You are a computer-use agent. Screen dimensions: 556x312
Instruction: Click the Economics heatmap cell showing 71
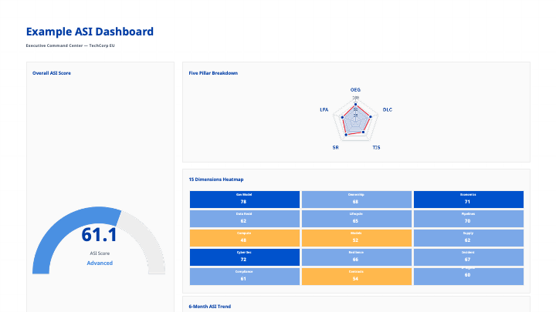tap(468, 200)
